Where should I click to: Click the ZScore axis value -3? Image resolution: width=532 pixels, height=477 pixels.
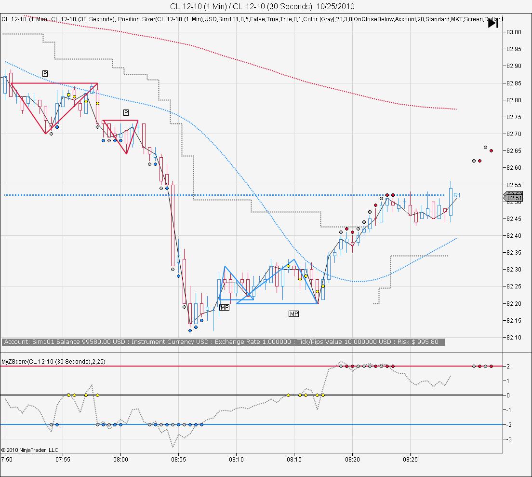(x=508, y=439)
